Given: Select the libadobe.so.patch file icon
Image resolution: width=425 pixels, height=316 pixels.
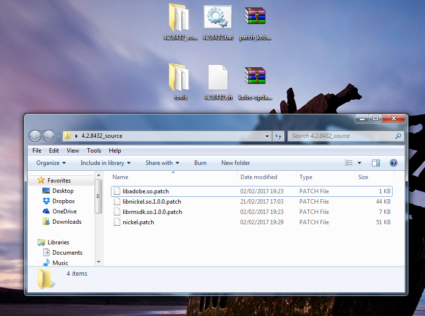Looking at the screenshot, I should coord(117,191).
